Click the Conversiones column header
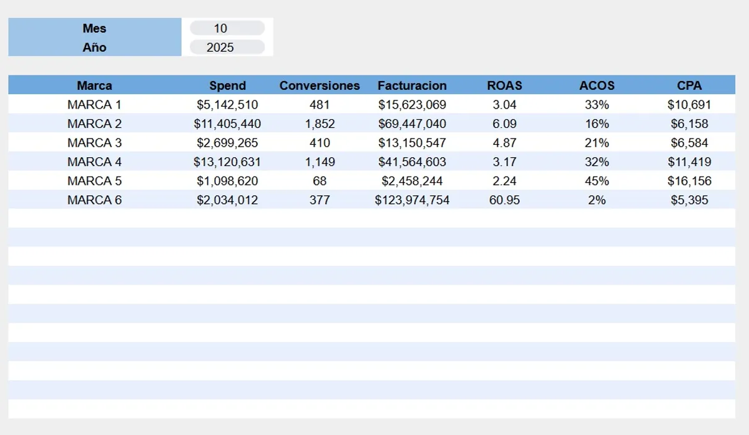This screenshot has width=749, height=435. click(319, 86)
